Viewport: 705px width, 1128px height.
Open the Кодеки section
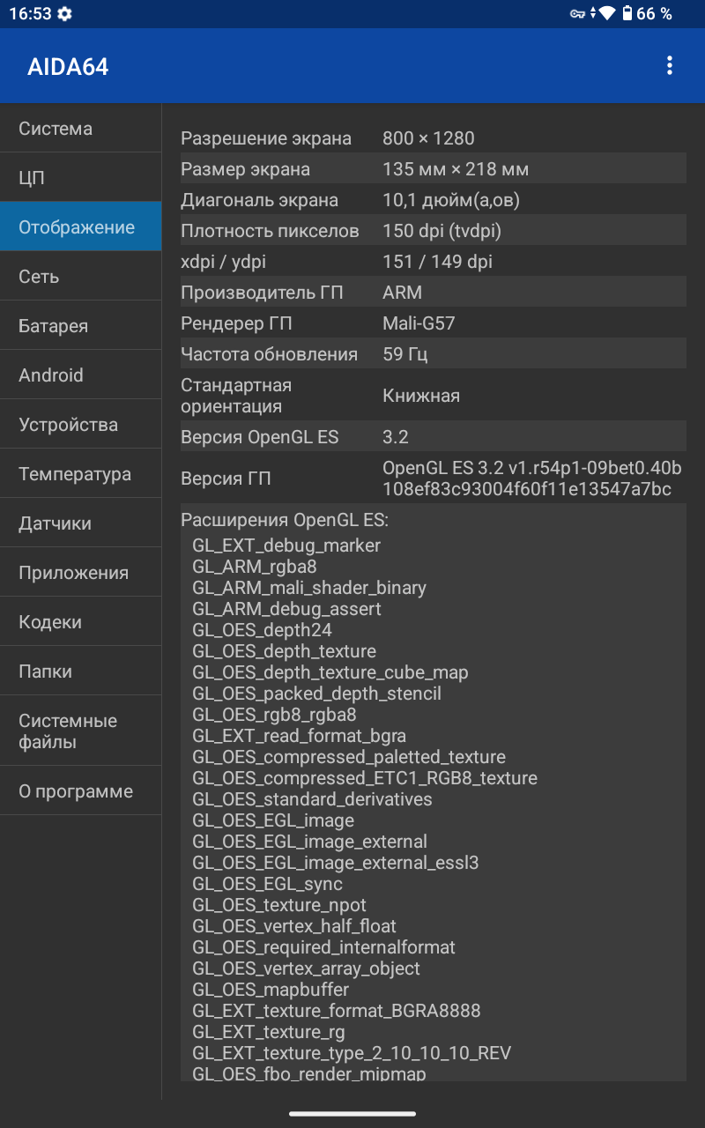[80, 622]
